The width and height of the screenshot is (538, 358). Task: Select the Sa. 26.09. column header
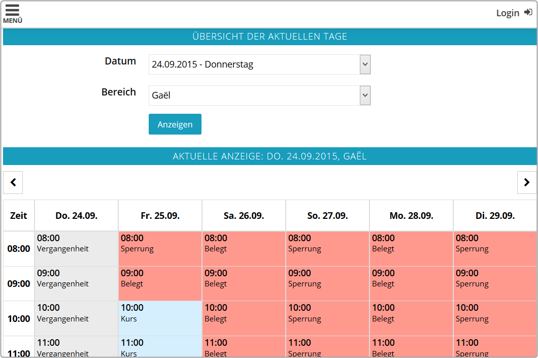point(244,215)
